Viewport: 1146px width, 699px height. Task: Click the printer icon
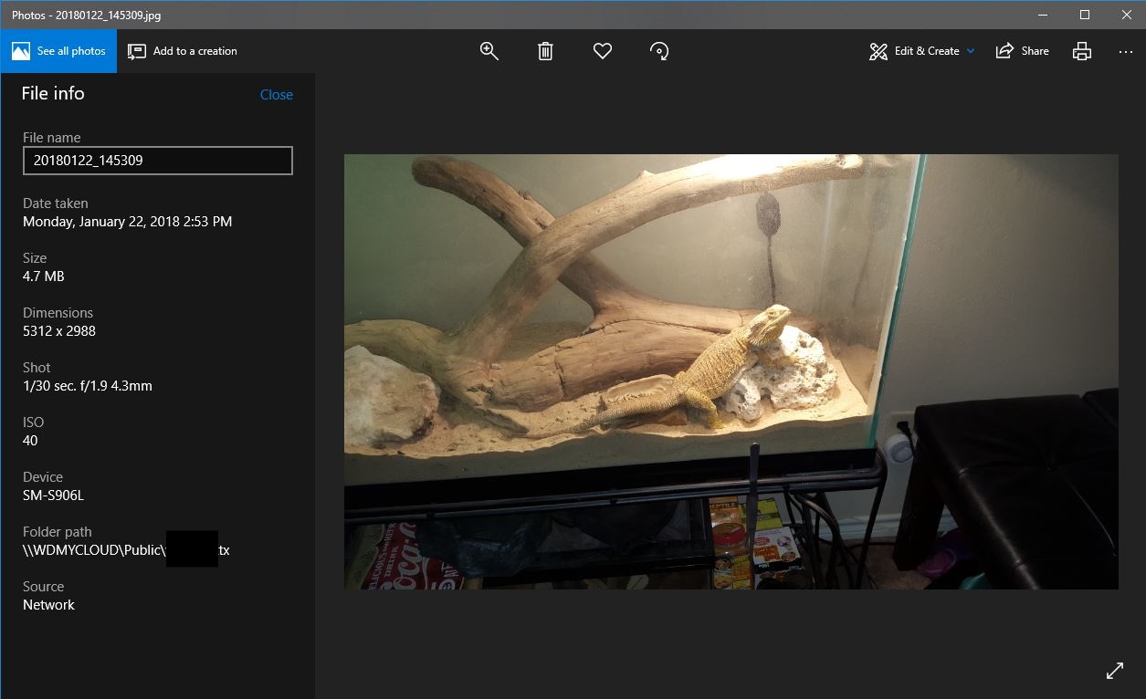(x=1082, y=51)
